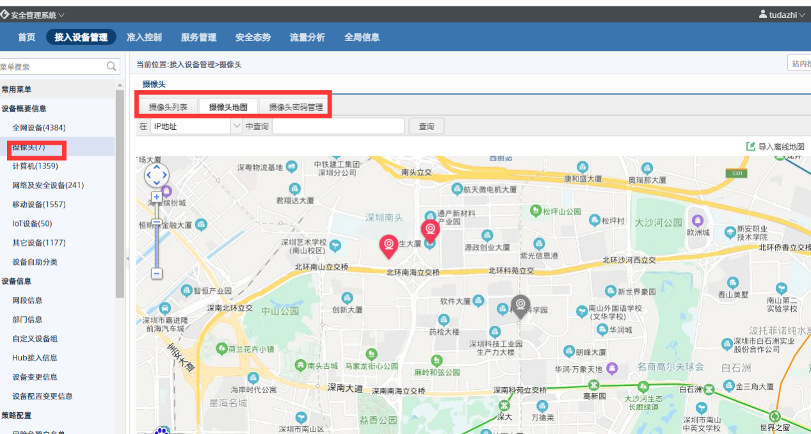The height and width of the screenshot is (434, 811).
Task: Click red camera marker below 通产新材料产业园
Action: coord(430,229)
